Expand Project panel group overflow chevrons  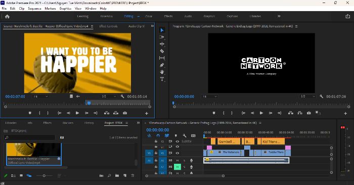138,123
